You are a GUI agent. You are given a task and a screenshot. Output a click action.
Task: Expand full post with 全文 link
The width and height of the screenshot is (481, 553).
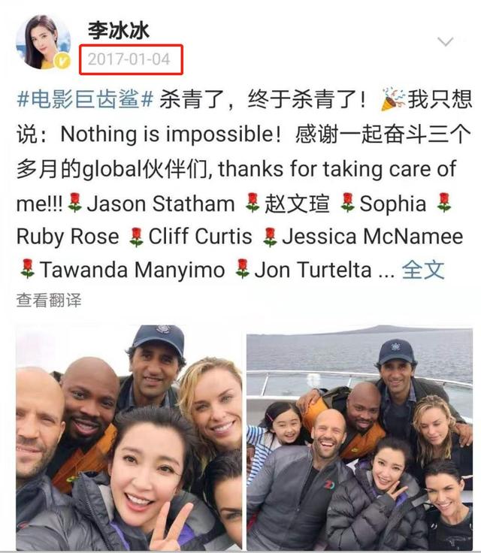(423, 270)
